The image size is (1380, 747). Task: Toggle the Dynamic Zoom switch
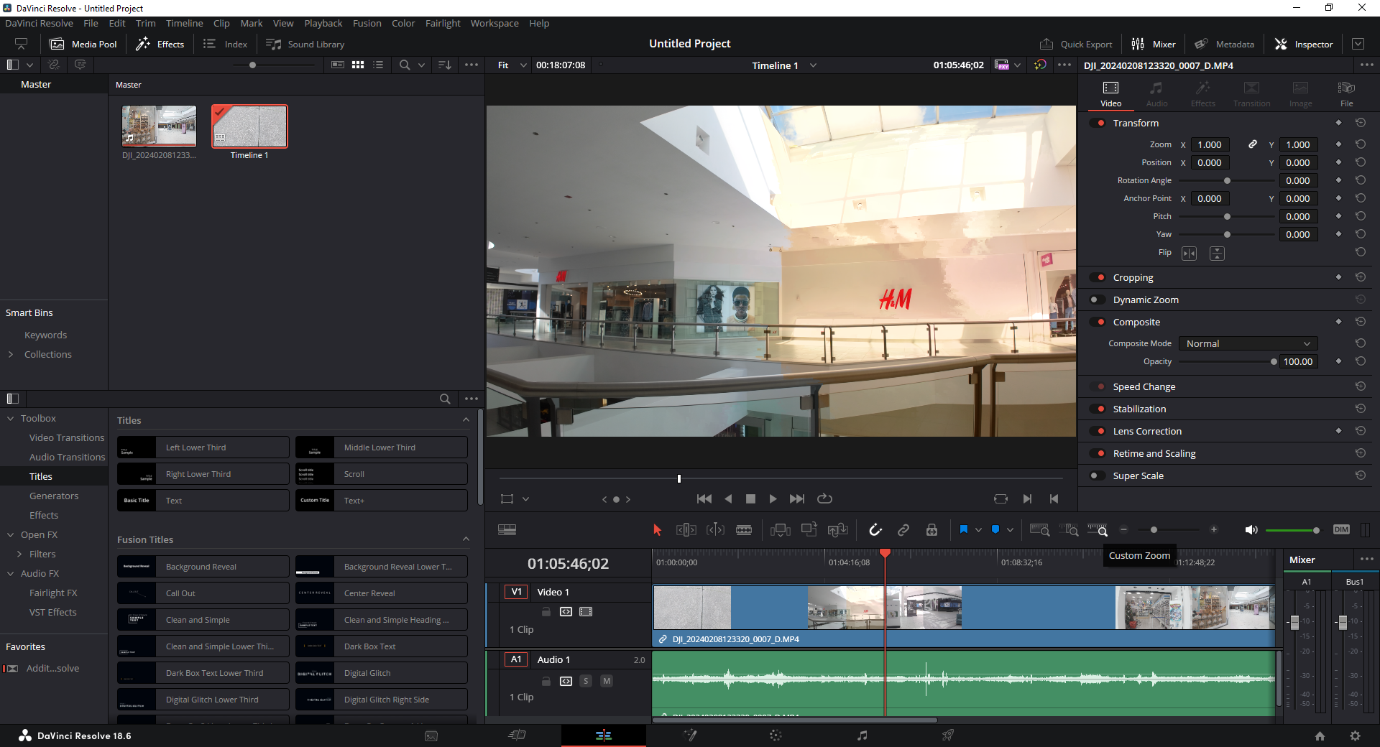(x=1098, y=300)
